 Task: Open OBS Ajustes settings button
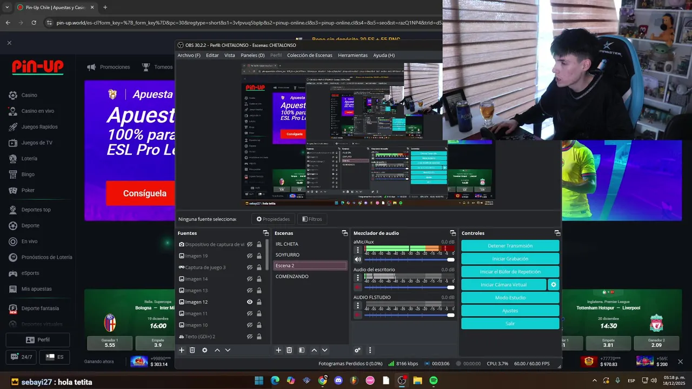tap(510, 311)
